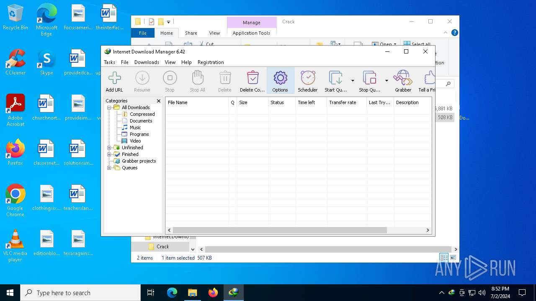Open VLC media player desktop icon

coord(15,246)
